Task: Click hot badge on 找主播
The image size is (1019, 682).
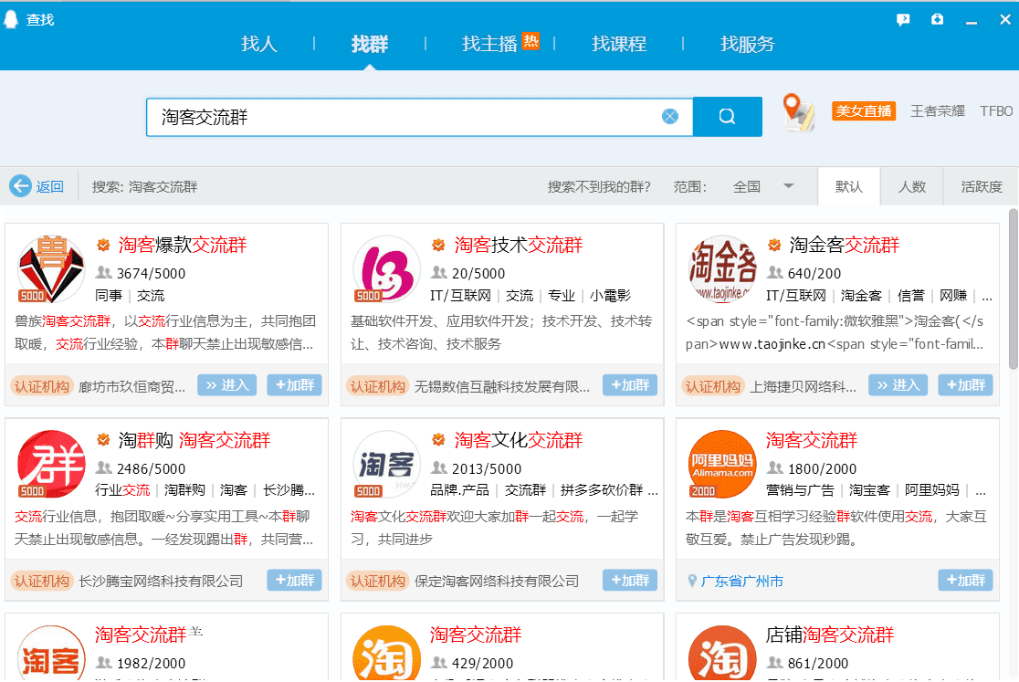Action: [531, 41]
